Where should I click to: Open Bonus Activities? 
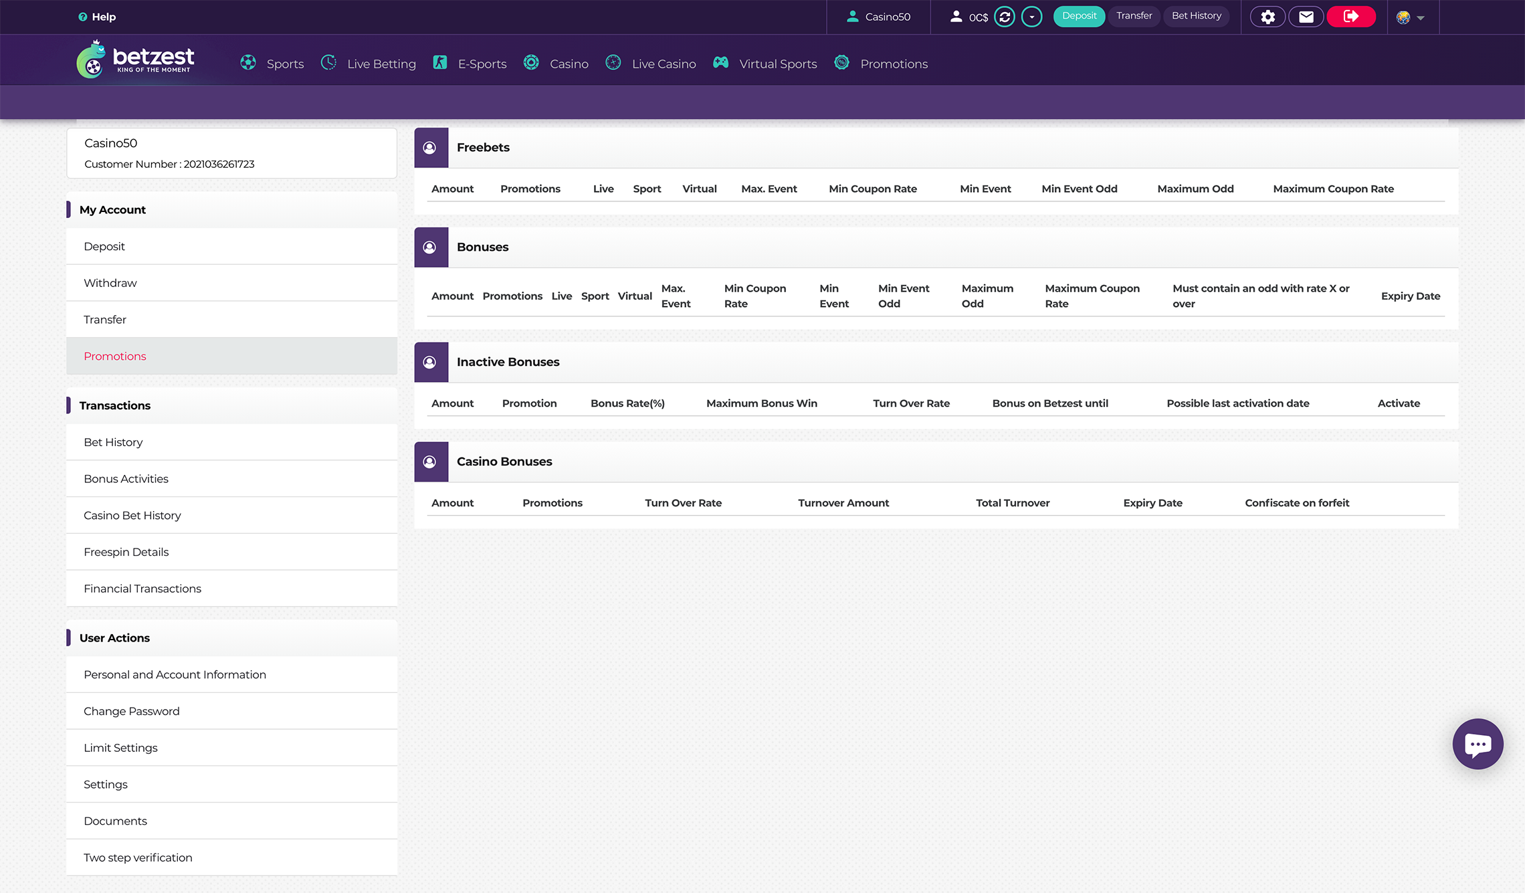point(231,479)
